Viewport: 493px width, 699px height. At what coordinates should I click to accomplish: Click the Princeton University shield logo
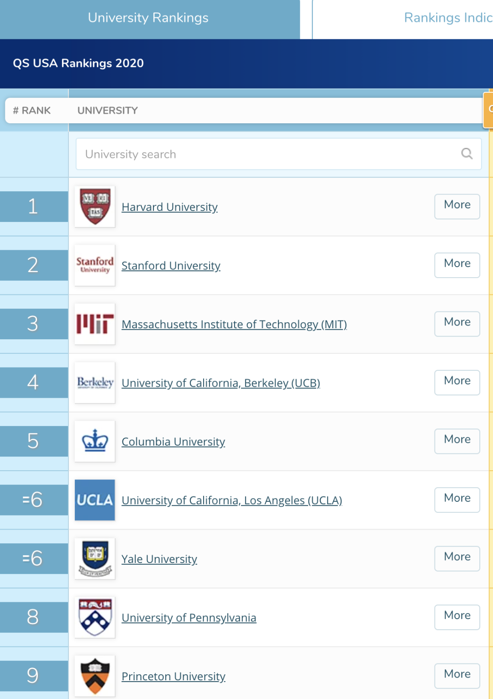(95, 676)
